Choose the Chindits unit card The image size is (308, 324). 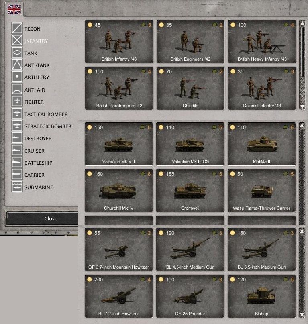tap(190, 88)
